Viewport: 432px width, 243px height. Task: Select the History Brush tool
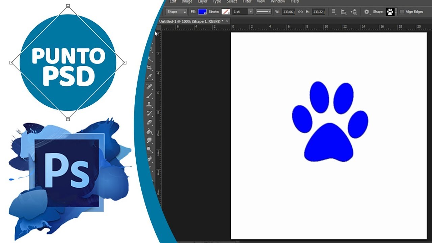[x=149, y=113]
